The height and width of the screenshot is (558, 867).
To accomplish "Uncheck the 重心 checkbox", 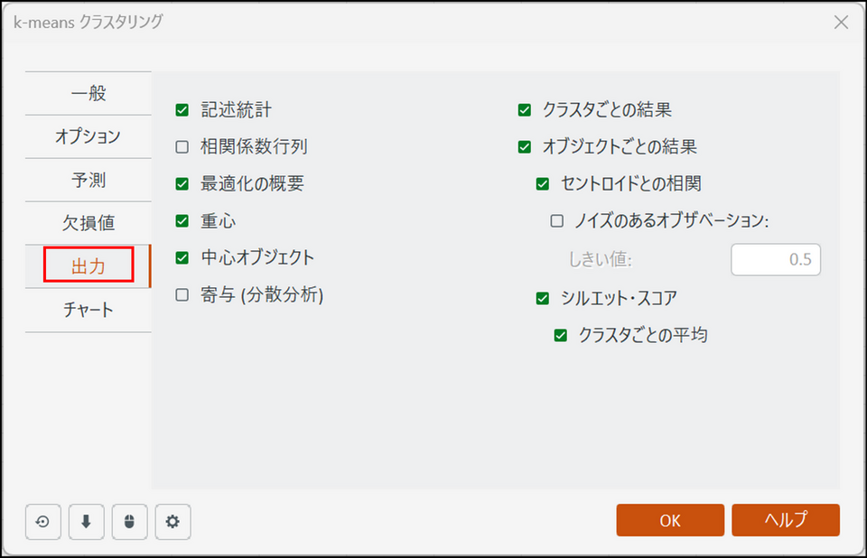I will pos(182,220).
